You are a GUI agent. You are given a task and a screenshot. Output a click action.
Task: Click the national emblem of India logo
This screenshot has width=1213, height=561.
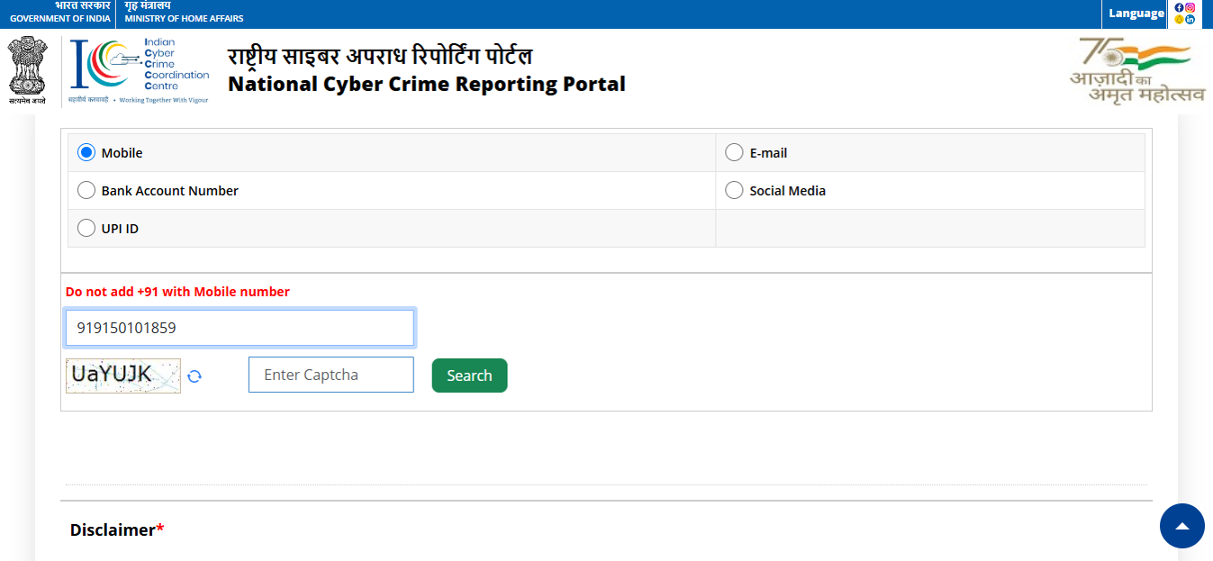click(27, 70)
